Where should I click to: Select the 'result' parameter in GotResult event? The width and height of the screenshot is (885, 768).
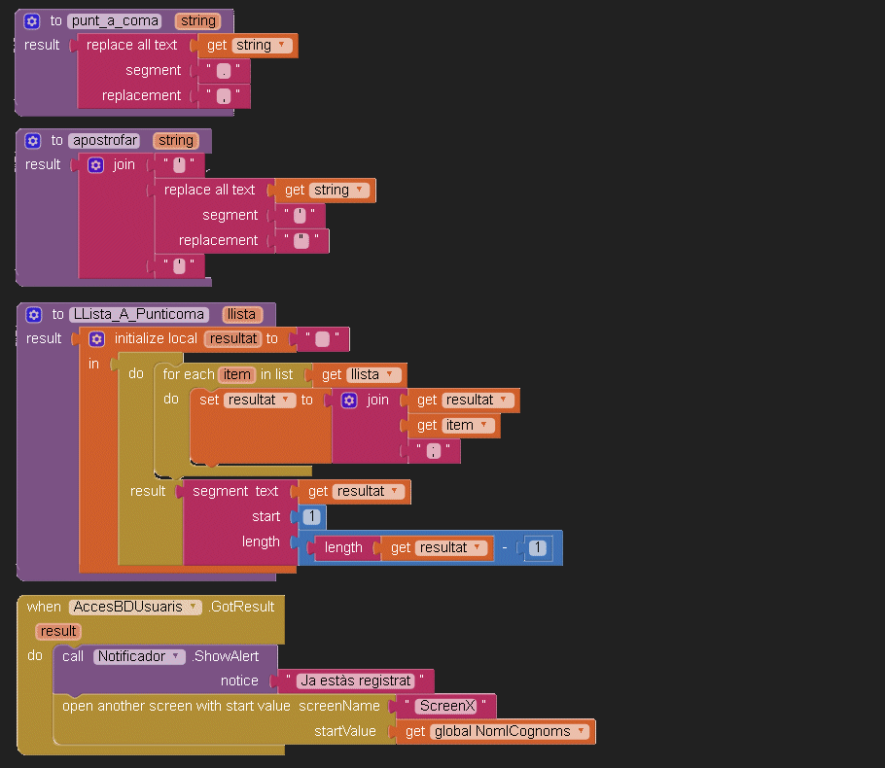pyautogui.click(x=58, y=631)
